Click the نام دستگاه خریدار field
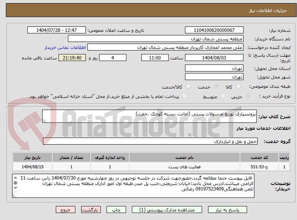The height and width of the screenshot is (220, 297). [155, 39]
